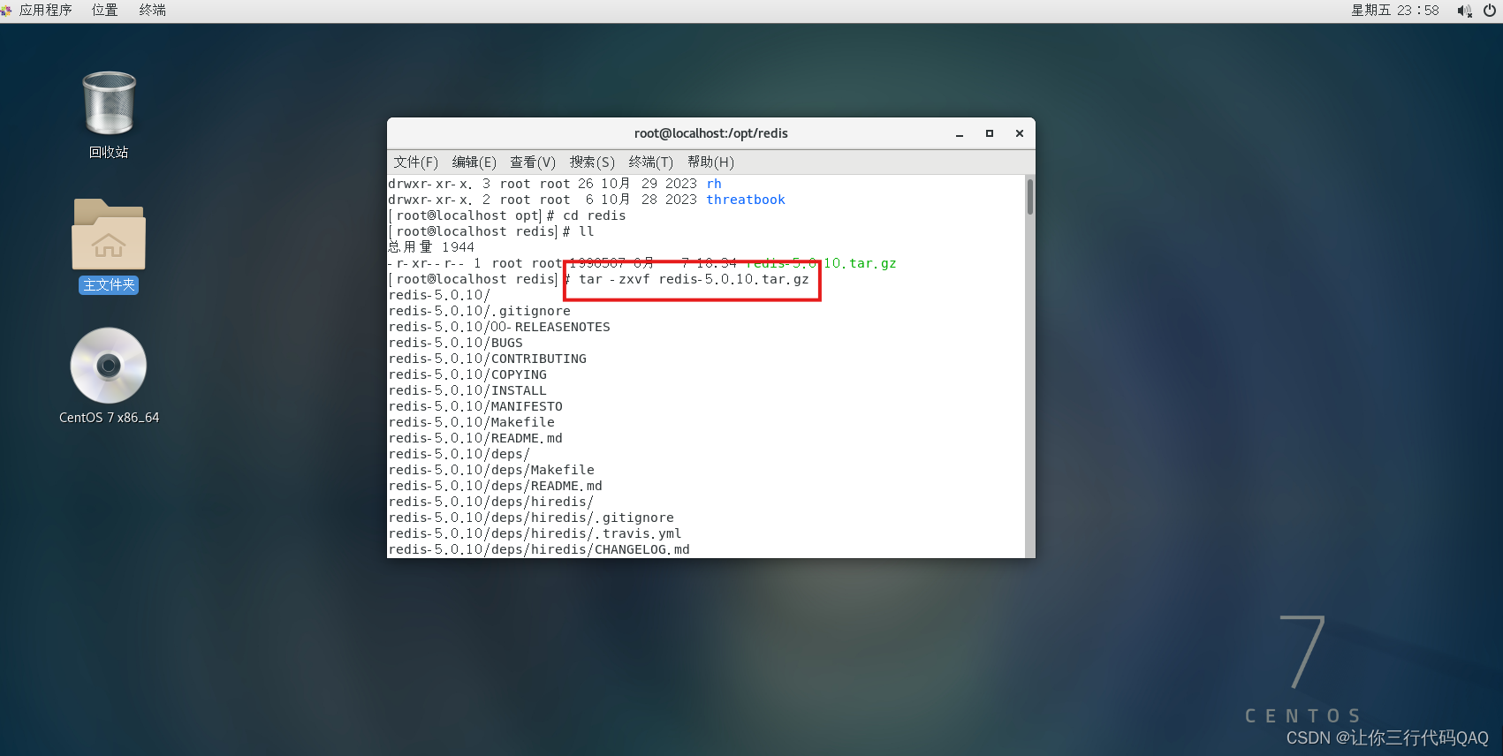Viewport: 1503px width, 756px height.
Task: Open the 位置 places menu
Action: (x=105, y=11)
